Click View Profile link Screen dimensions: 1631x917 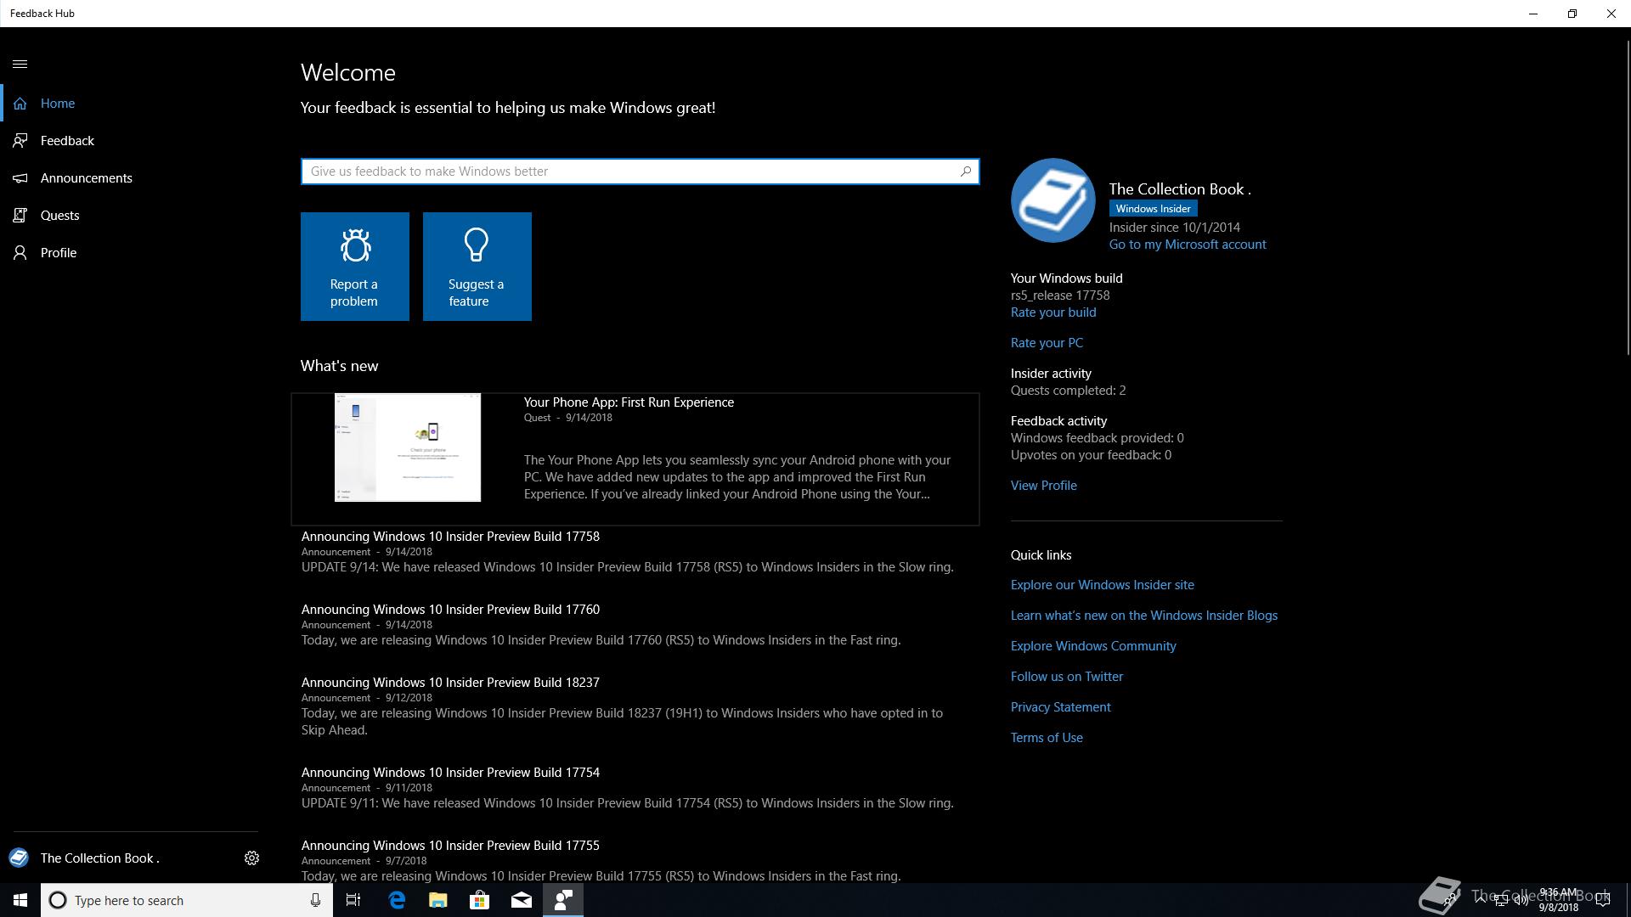pos(1044,486)
